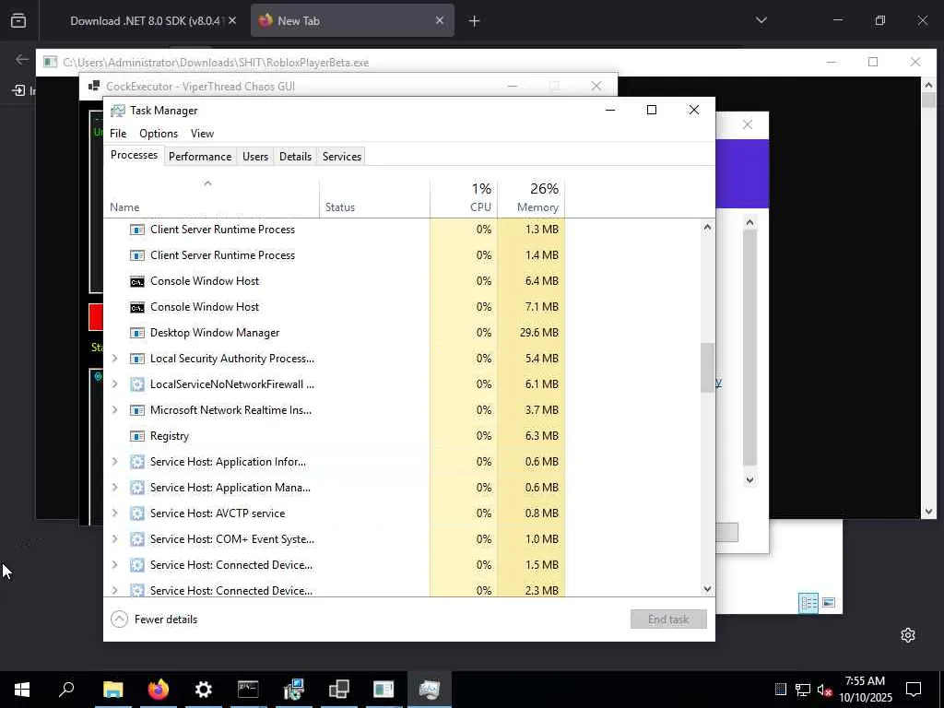Click the clock showing 7:55 AM

coord(865,681)
